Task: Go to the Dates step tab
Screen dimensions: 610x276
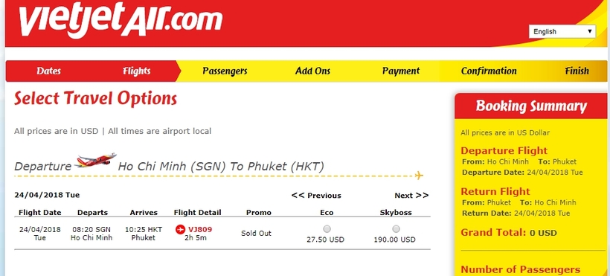Action: click(48, 71)
